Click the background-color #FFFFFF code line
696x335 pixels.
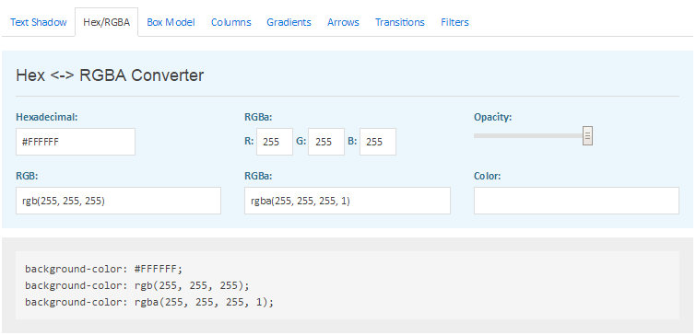click(104, 269)
